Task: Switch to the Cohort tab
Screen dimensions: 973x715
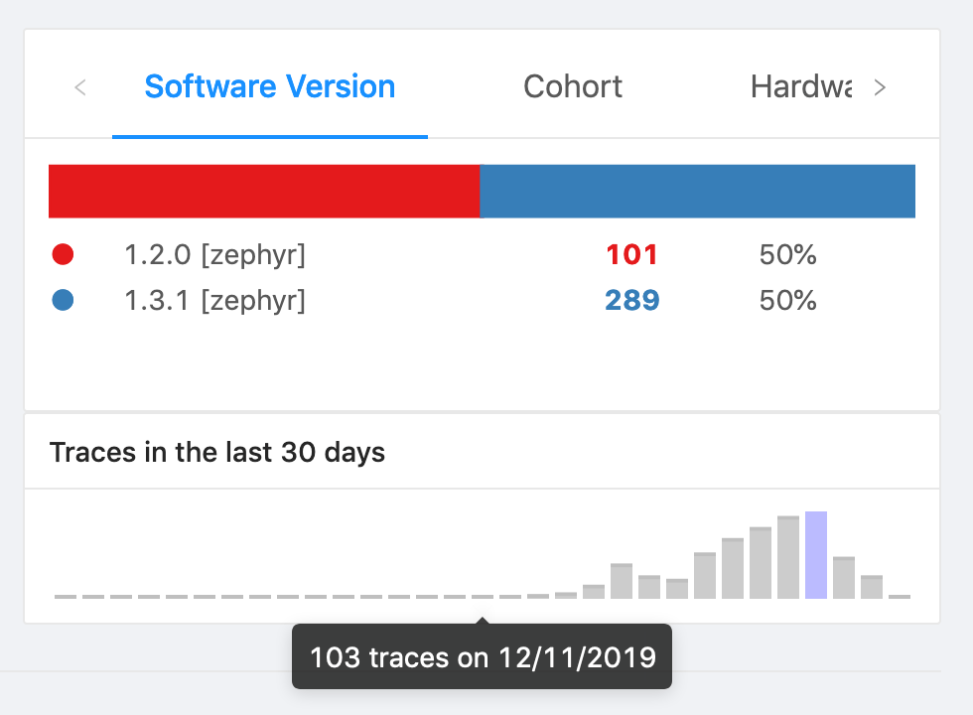Action: (573, 87)
